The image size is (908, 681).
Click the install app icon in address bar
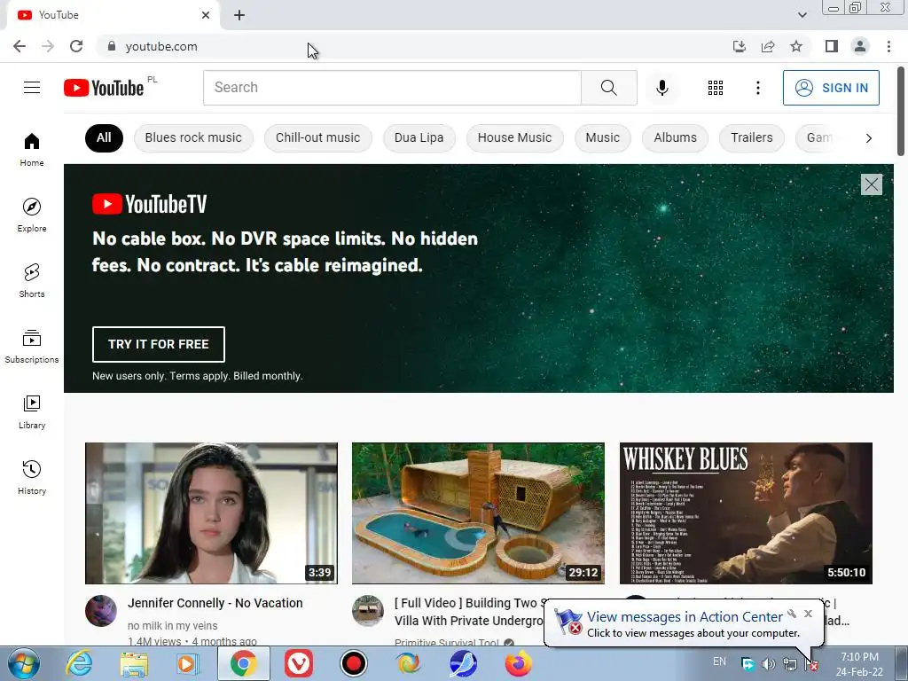[x=739, y=46]
